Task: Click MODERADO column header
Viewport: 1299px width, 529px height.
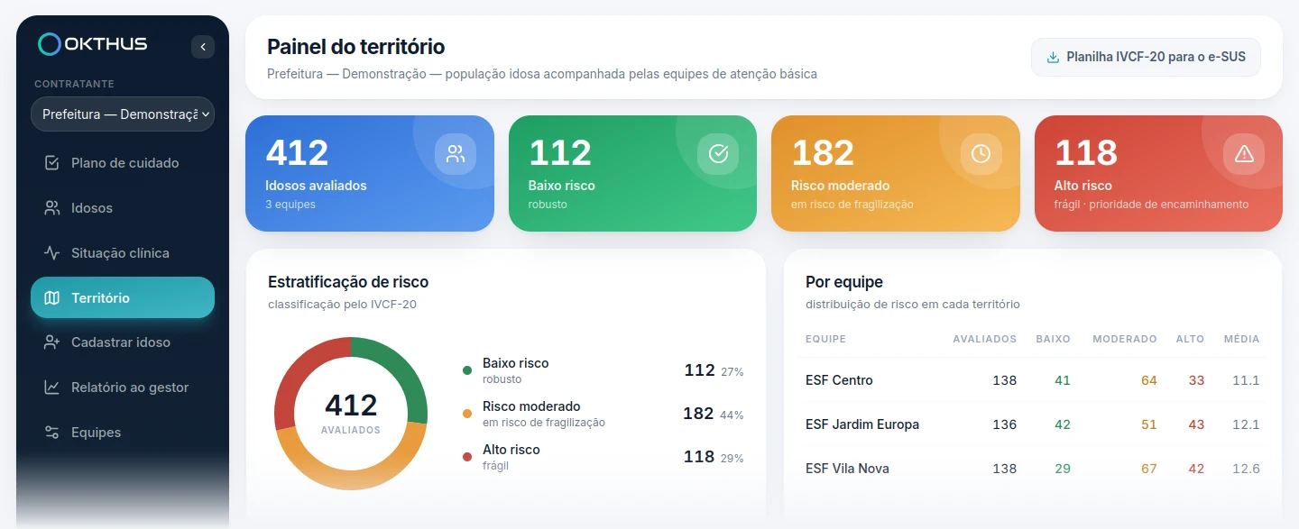Action: [1125, 339]
